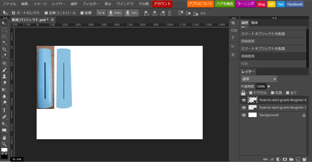Add layer mask icon

(285, 159)
